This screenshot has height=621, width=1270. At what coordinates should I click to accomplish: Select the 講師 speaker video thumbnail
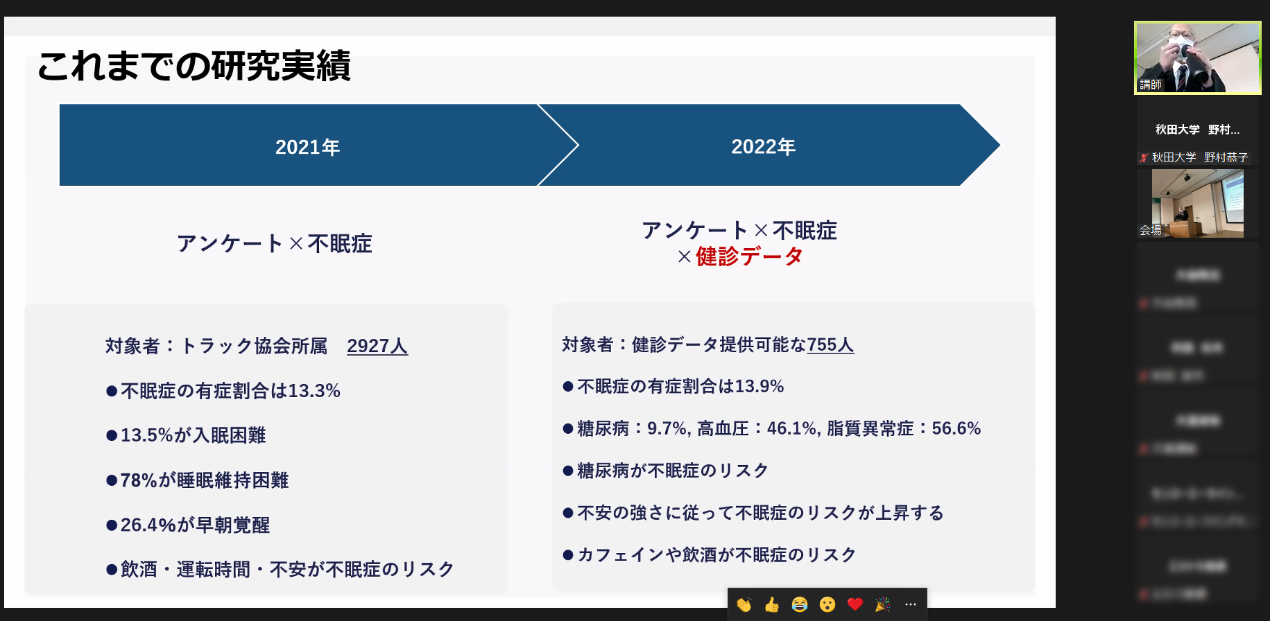click(1197, 57)
